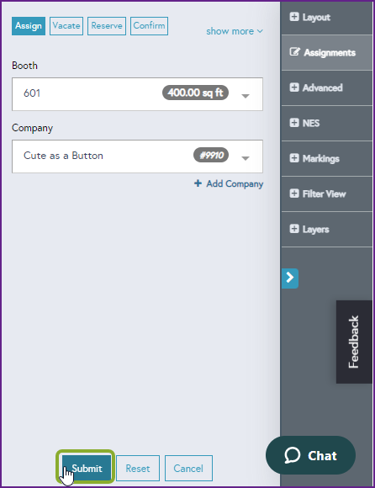Expand Advanced section plus icon
Image resolution: width=375 pixels, height=488 pixels.
[x=294, y=88]
